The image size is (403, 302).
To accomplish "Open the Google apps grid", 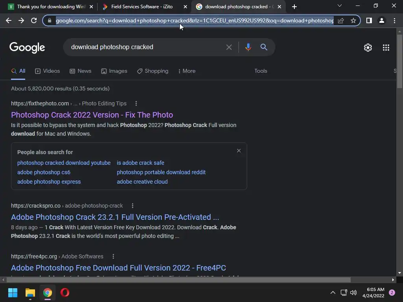I will (x=386, y=48).
